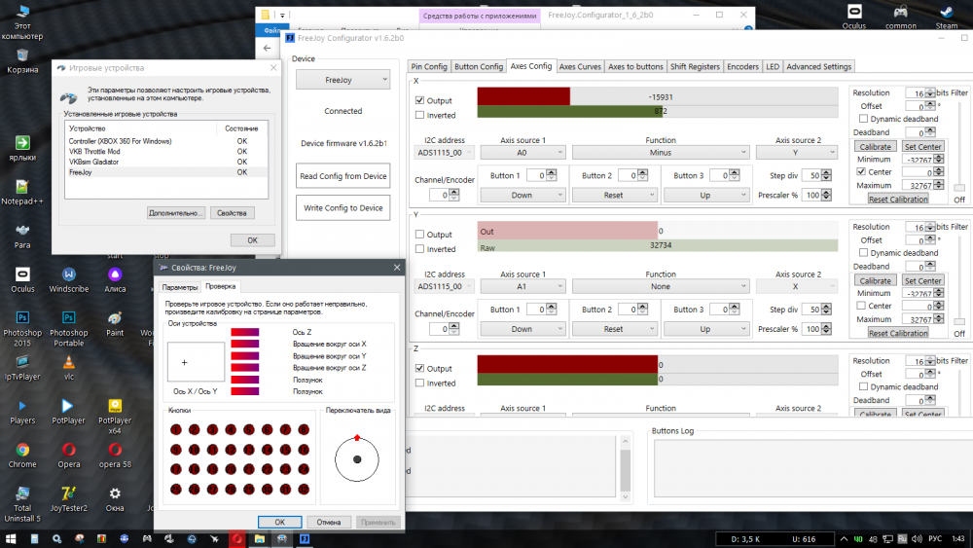Select VKB Throttle Mod in device list
The height and width of the screenshot is (548, 973).
(94, 152)
